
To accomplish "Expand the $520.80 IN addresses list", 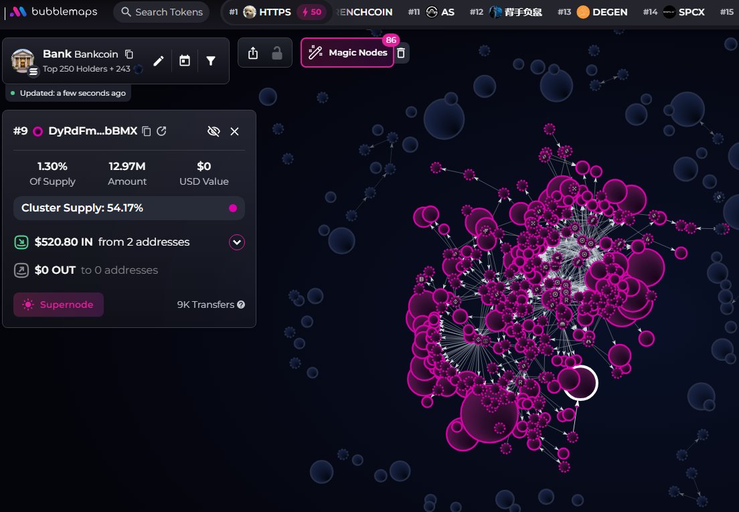I will click(236, 242).
